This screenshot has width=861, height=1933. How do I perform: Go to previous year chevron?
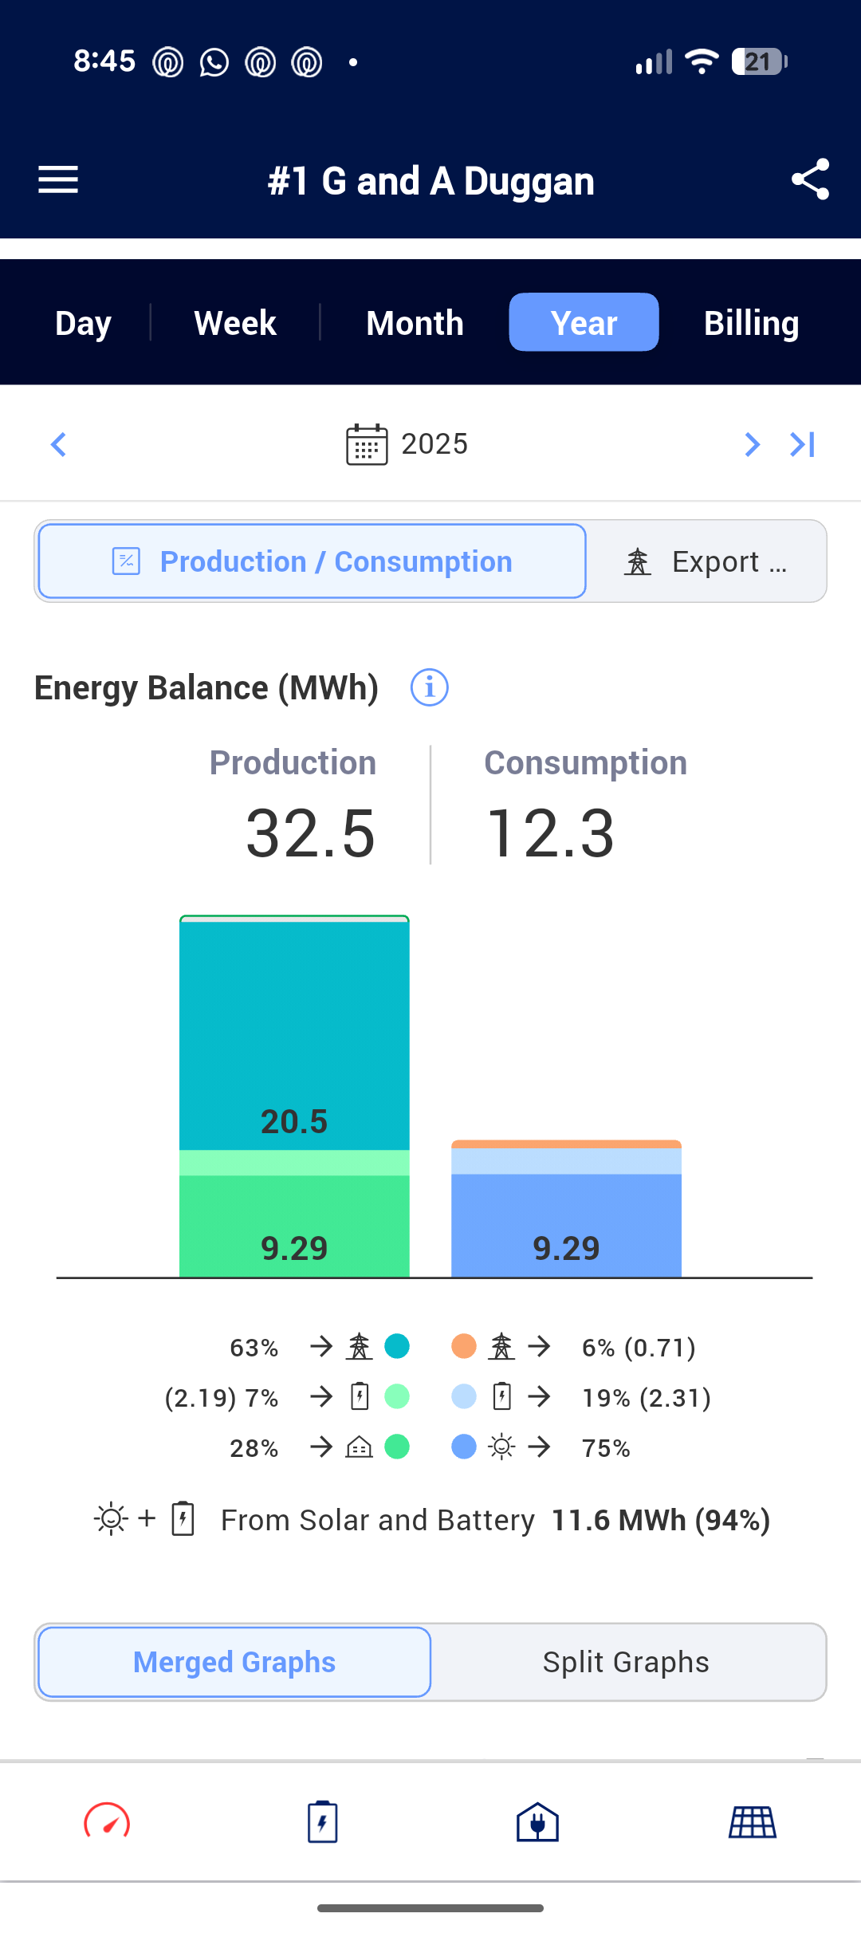pyautogui.click(x=58, y=444)
